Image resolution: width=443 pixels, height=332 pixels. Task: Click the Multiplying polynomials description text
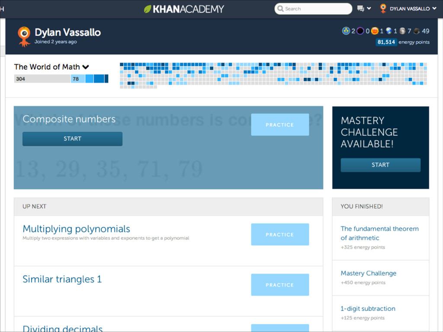coord(106,238)
